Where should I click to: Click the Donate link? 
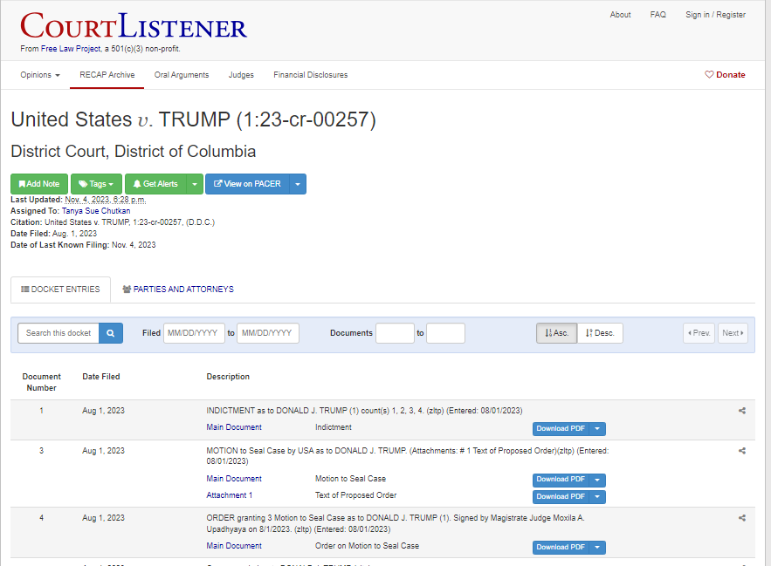click(x=725, y=75)
